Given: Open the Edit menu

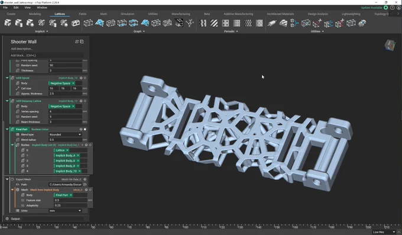Looking at the screenshot, I should pos(16,8).
